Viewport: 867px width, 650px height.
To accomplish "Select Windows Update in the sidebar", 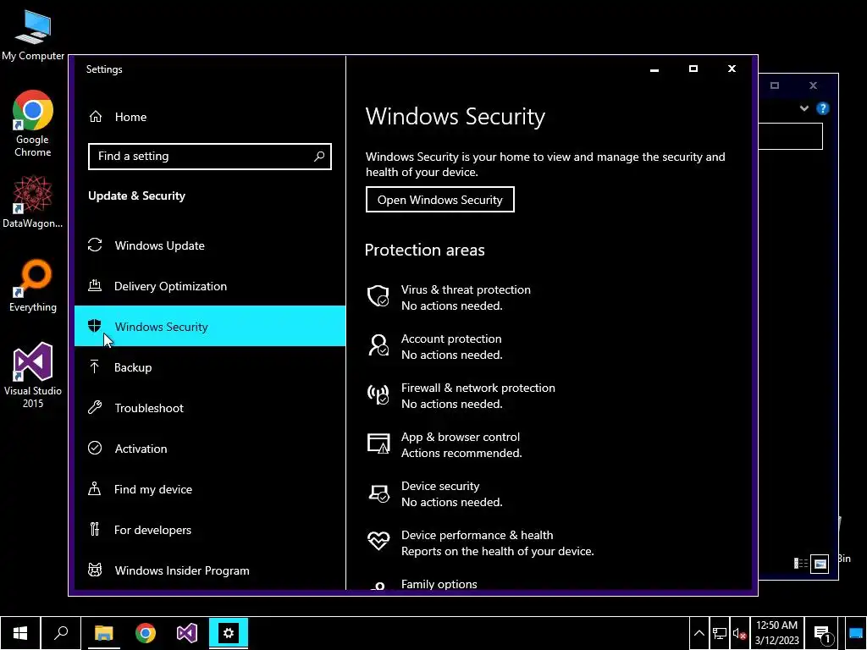I will coord(210,245).
